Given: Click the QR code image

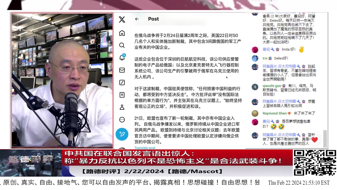Looking at the screenshot, I should pyautogui.click(x=315, y=163).
